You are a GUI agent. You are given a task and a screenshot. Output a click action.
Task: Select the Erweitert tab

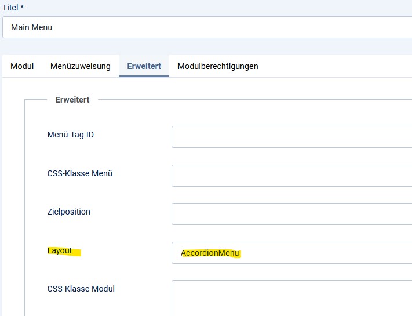click(x=144, y=66)
